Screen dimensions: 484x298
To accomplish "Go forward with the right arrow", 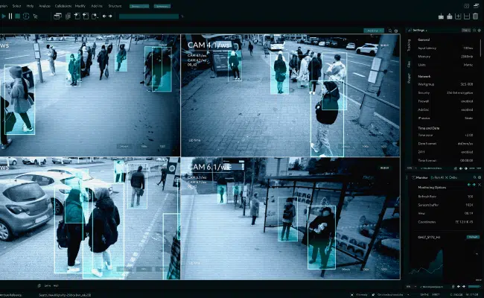I will coord(110,16).
